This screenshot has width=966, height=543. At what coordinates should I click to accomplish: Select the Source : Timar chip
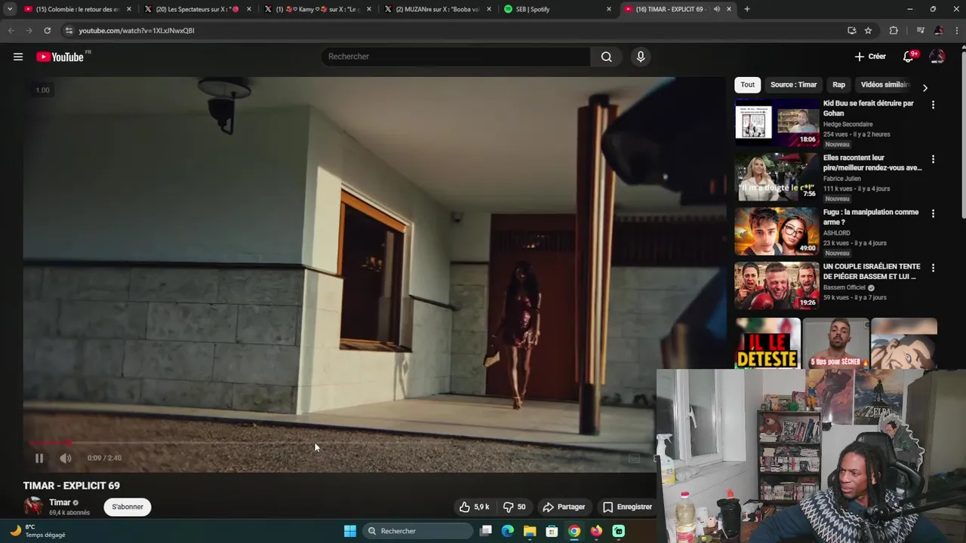pos(793,84)
